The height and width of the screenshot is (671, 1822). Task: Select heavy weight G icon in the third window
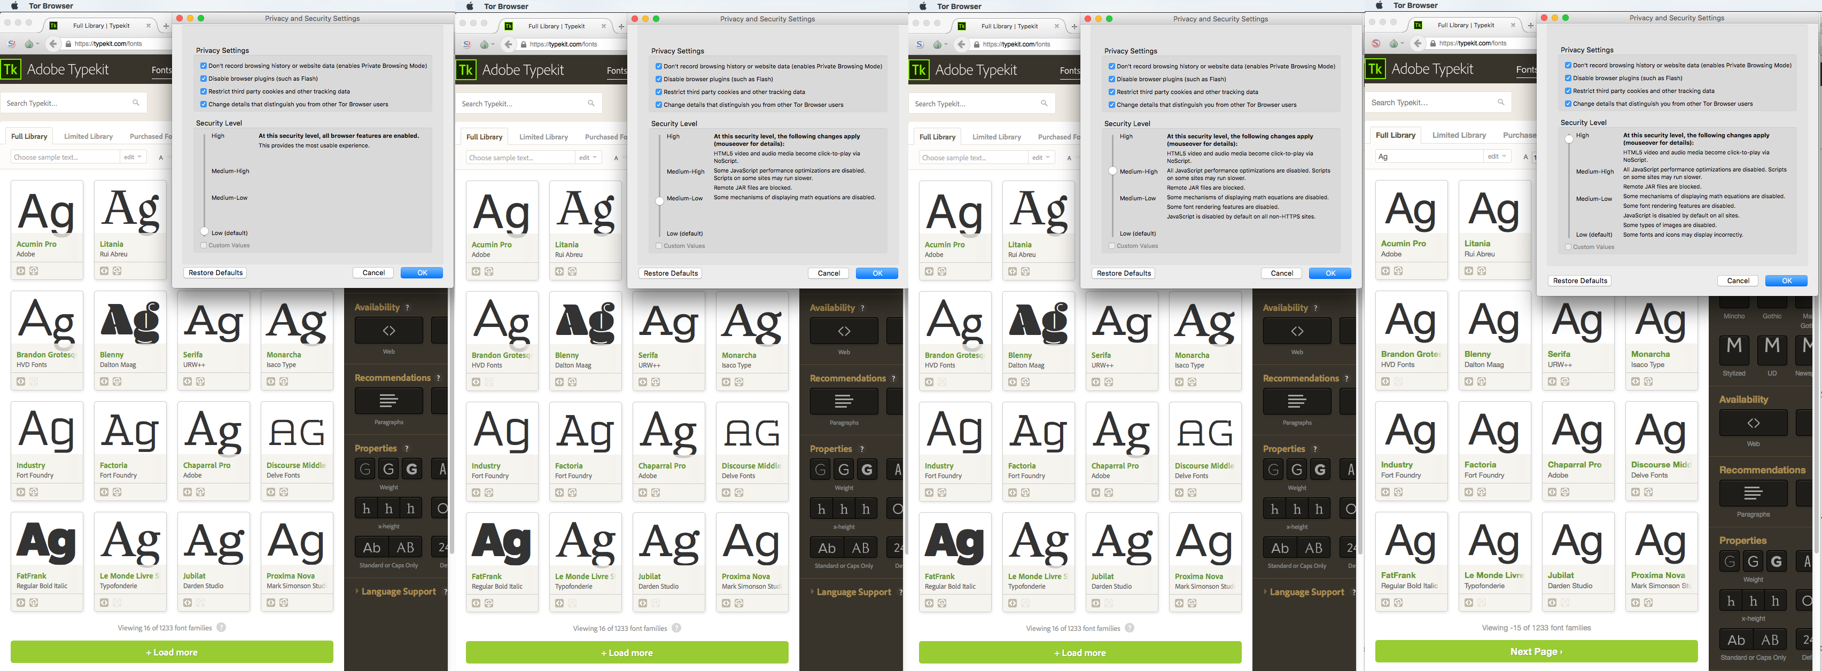(1320, 470)
